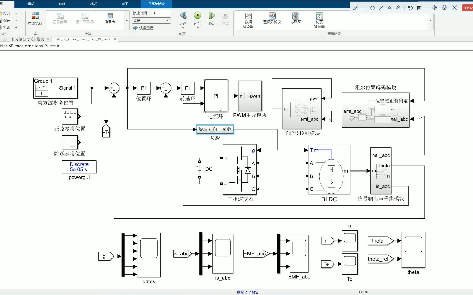
Task: Click the Log Signals (记录信号) icon
Action: [60, 18]
